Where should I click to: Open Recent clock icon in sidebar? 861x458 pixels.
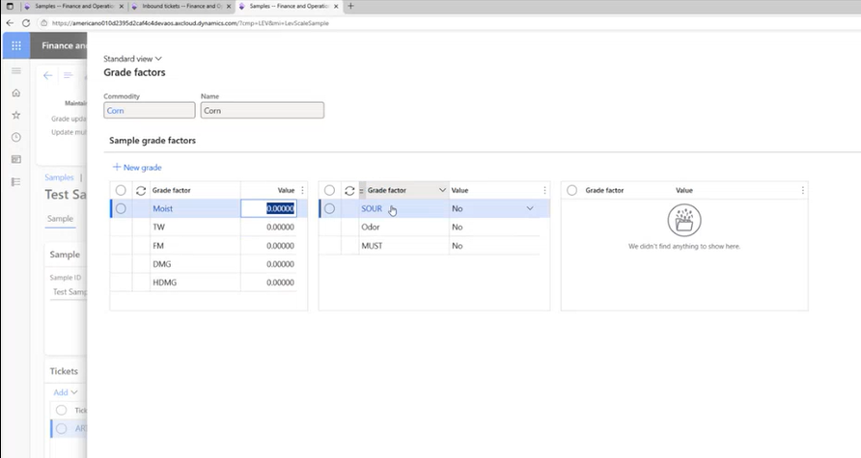click(15, 137)
